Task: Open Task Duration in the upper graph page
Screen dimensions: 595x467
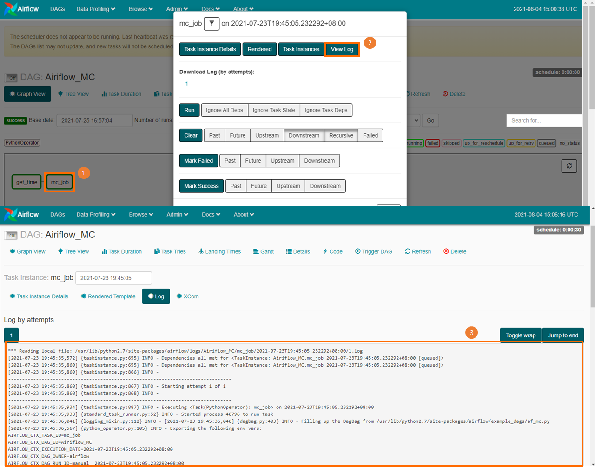Action: (122, 94)
